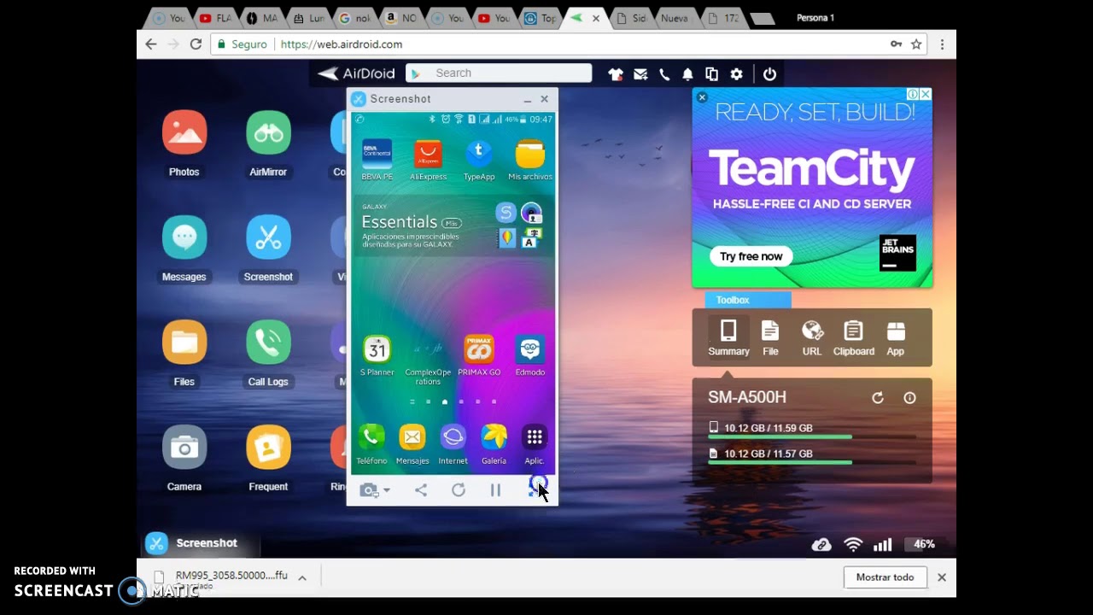Refresh the phone screen in Screenshot window
This screenshot has height=615, width=1093.
tap(459, 489)
